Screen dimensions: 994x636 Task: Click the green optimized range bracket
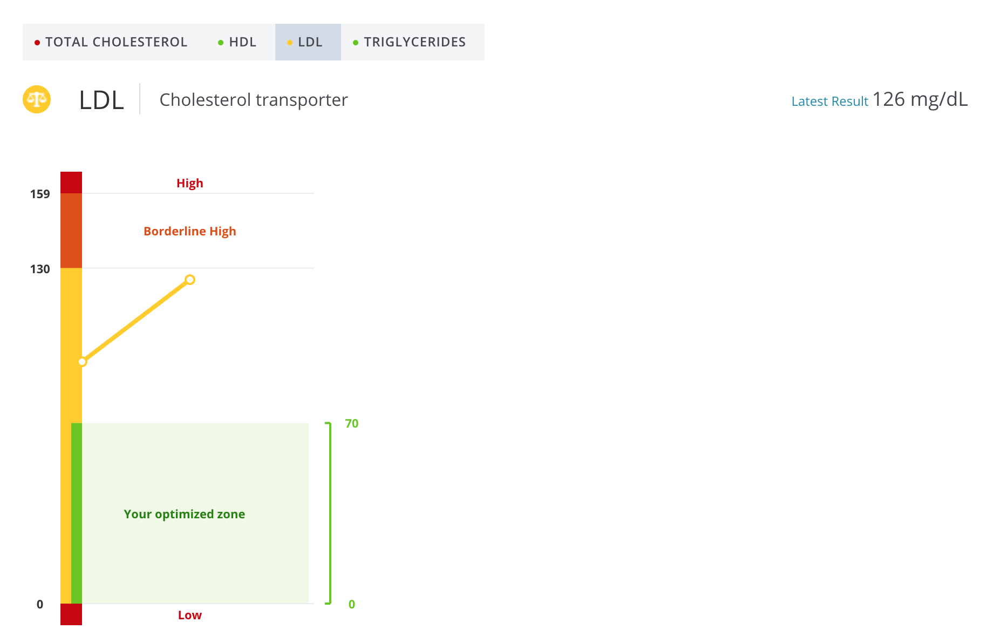(330, 513)
